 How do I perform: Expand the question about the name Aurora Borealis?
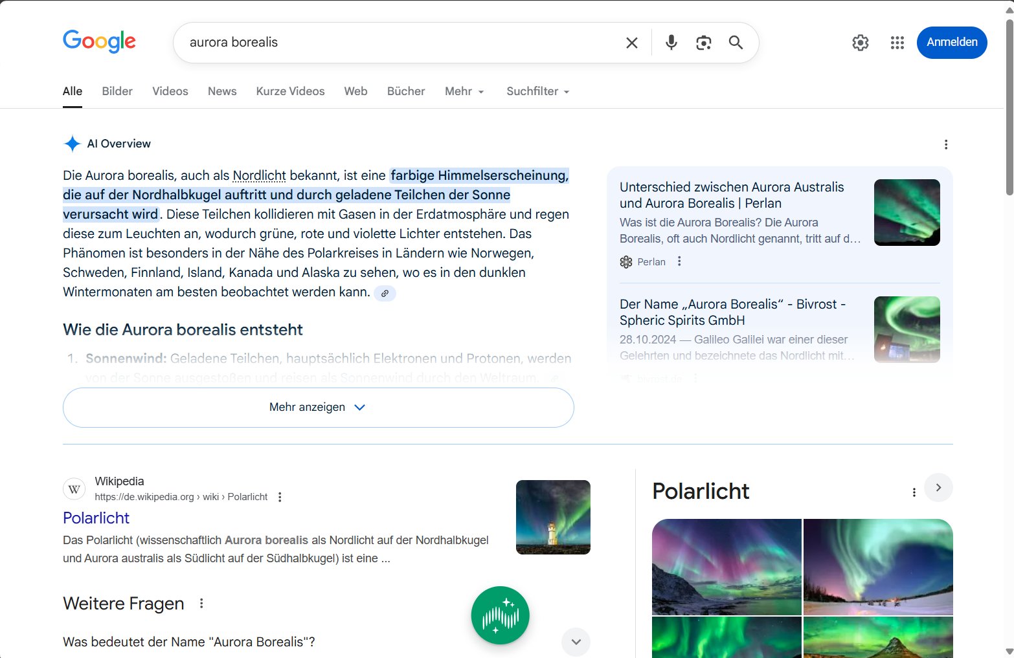click(x=576, y=642)
